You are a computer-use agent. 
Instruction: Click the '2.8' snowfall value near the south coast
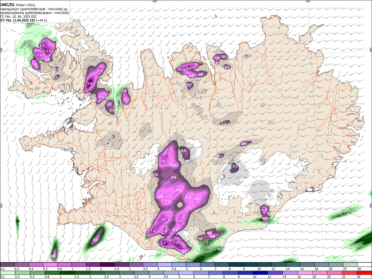[x=163, y=243]
